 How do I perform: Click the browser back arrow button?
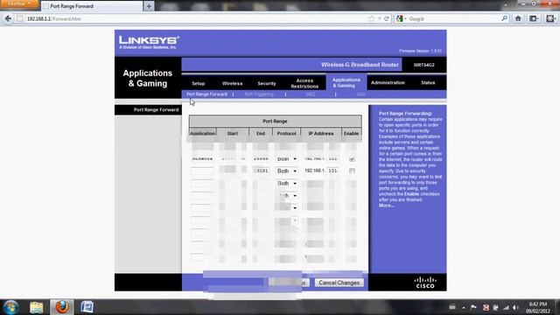(x=8, y=18)
